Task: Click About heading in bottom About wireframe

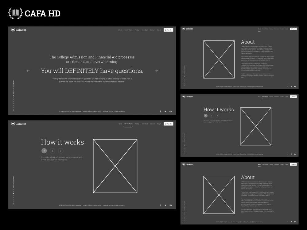Action: coord(248,177)
